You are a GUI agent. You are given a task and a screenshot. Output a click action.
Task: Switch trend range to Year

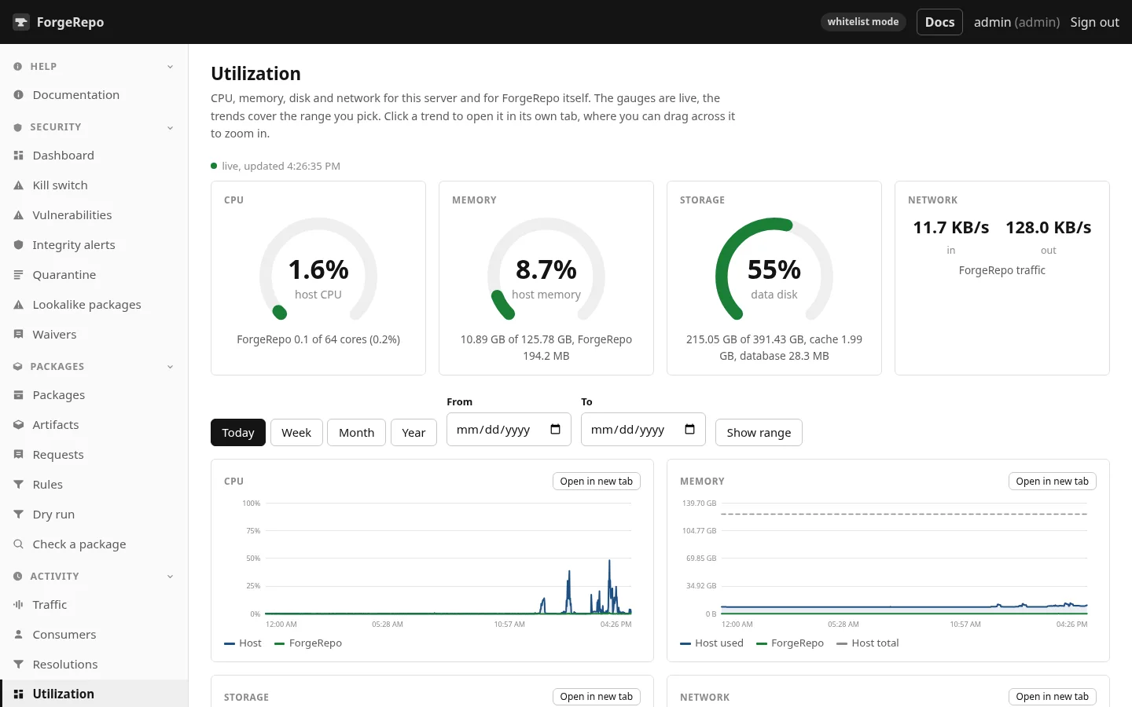point(413,433)
